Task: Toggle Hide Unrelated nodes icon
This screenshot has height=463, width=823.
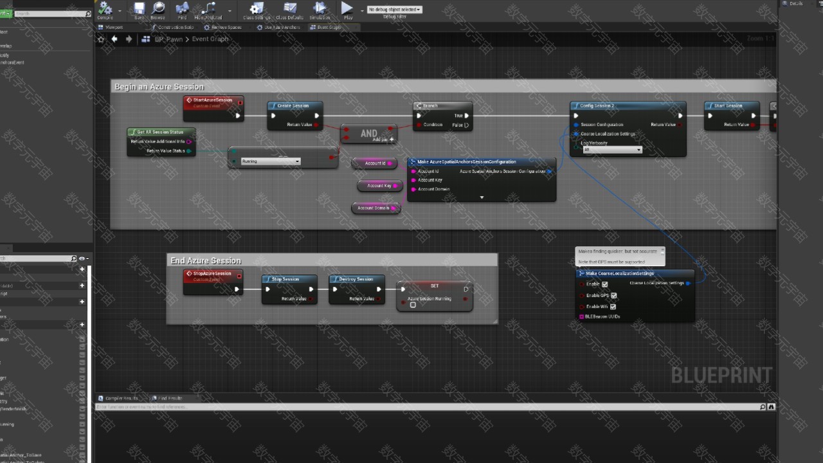Action: click(x=208, y=10)
